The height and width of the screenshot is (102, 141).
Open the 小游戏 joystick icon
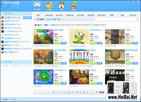point(49,5)
